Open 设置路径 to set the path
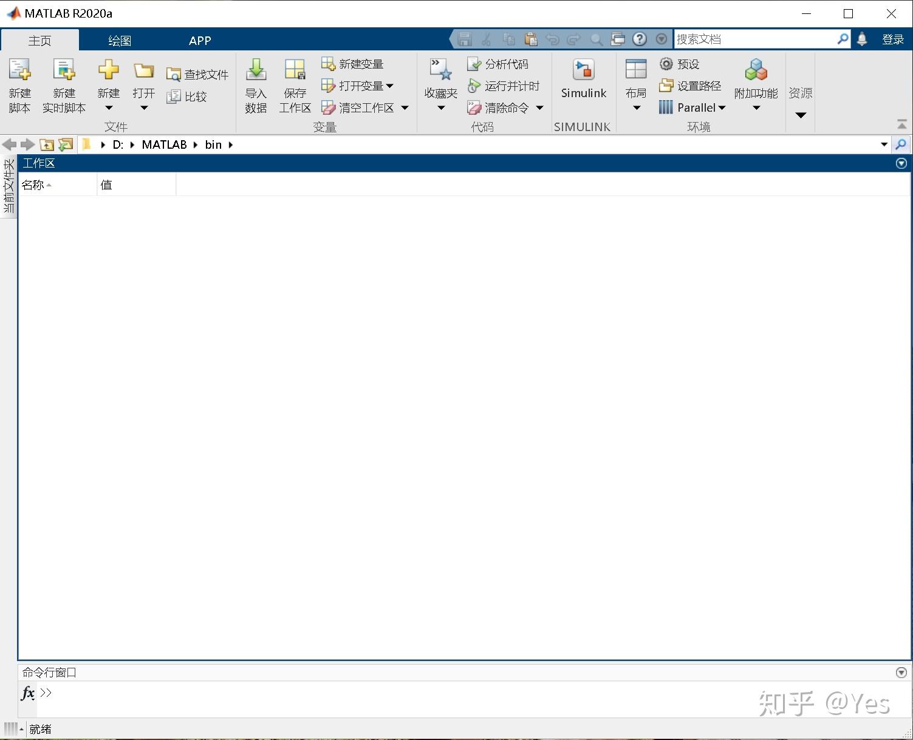The image size is (913, 740). tap(692, 86)
